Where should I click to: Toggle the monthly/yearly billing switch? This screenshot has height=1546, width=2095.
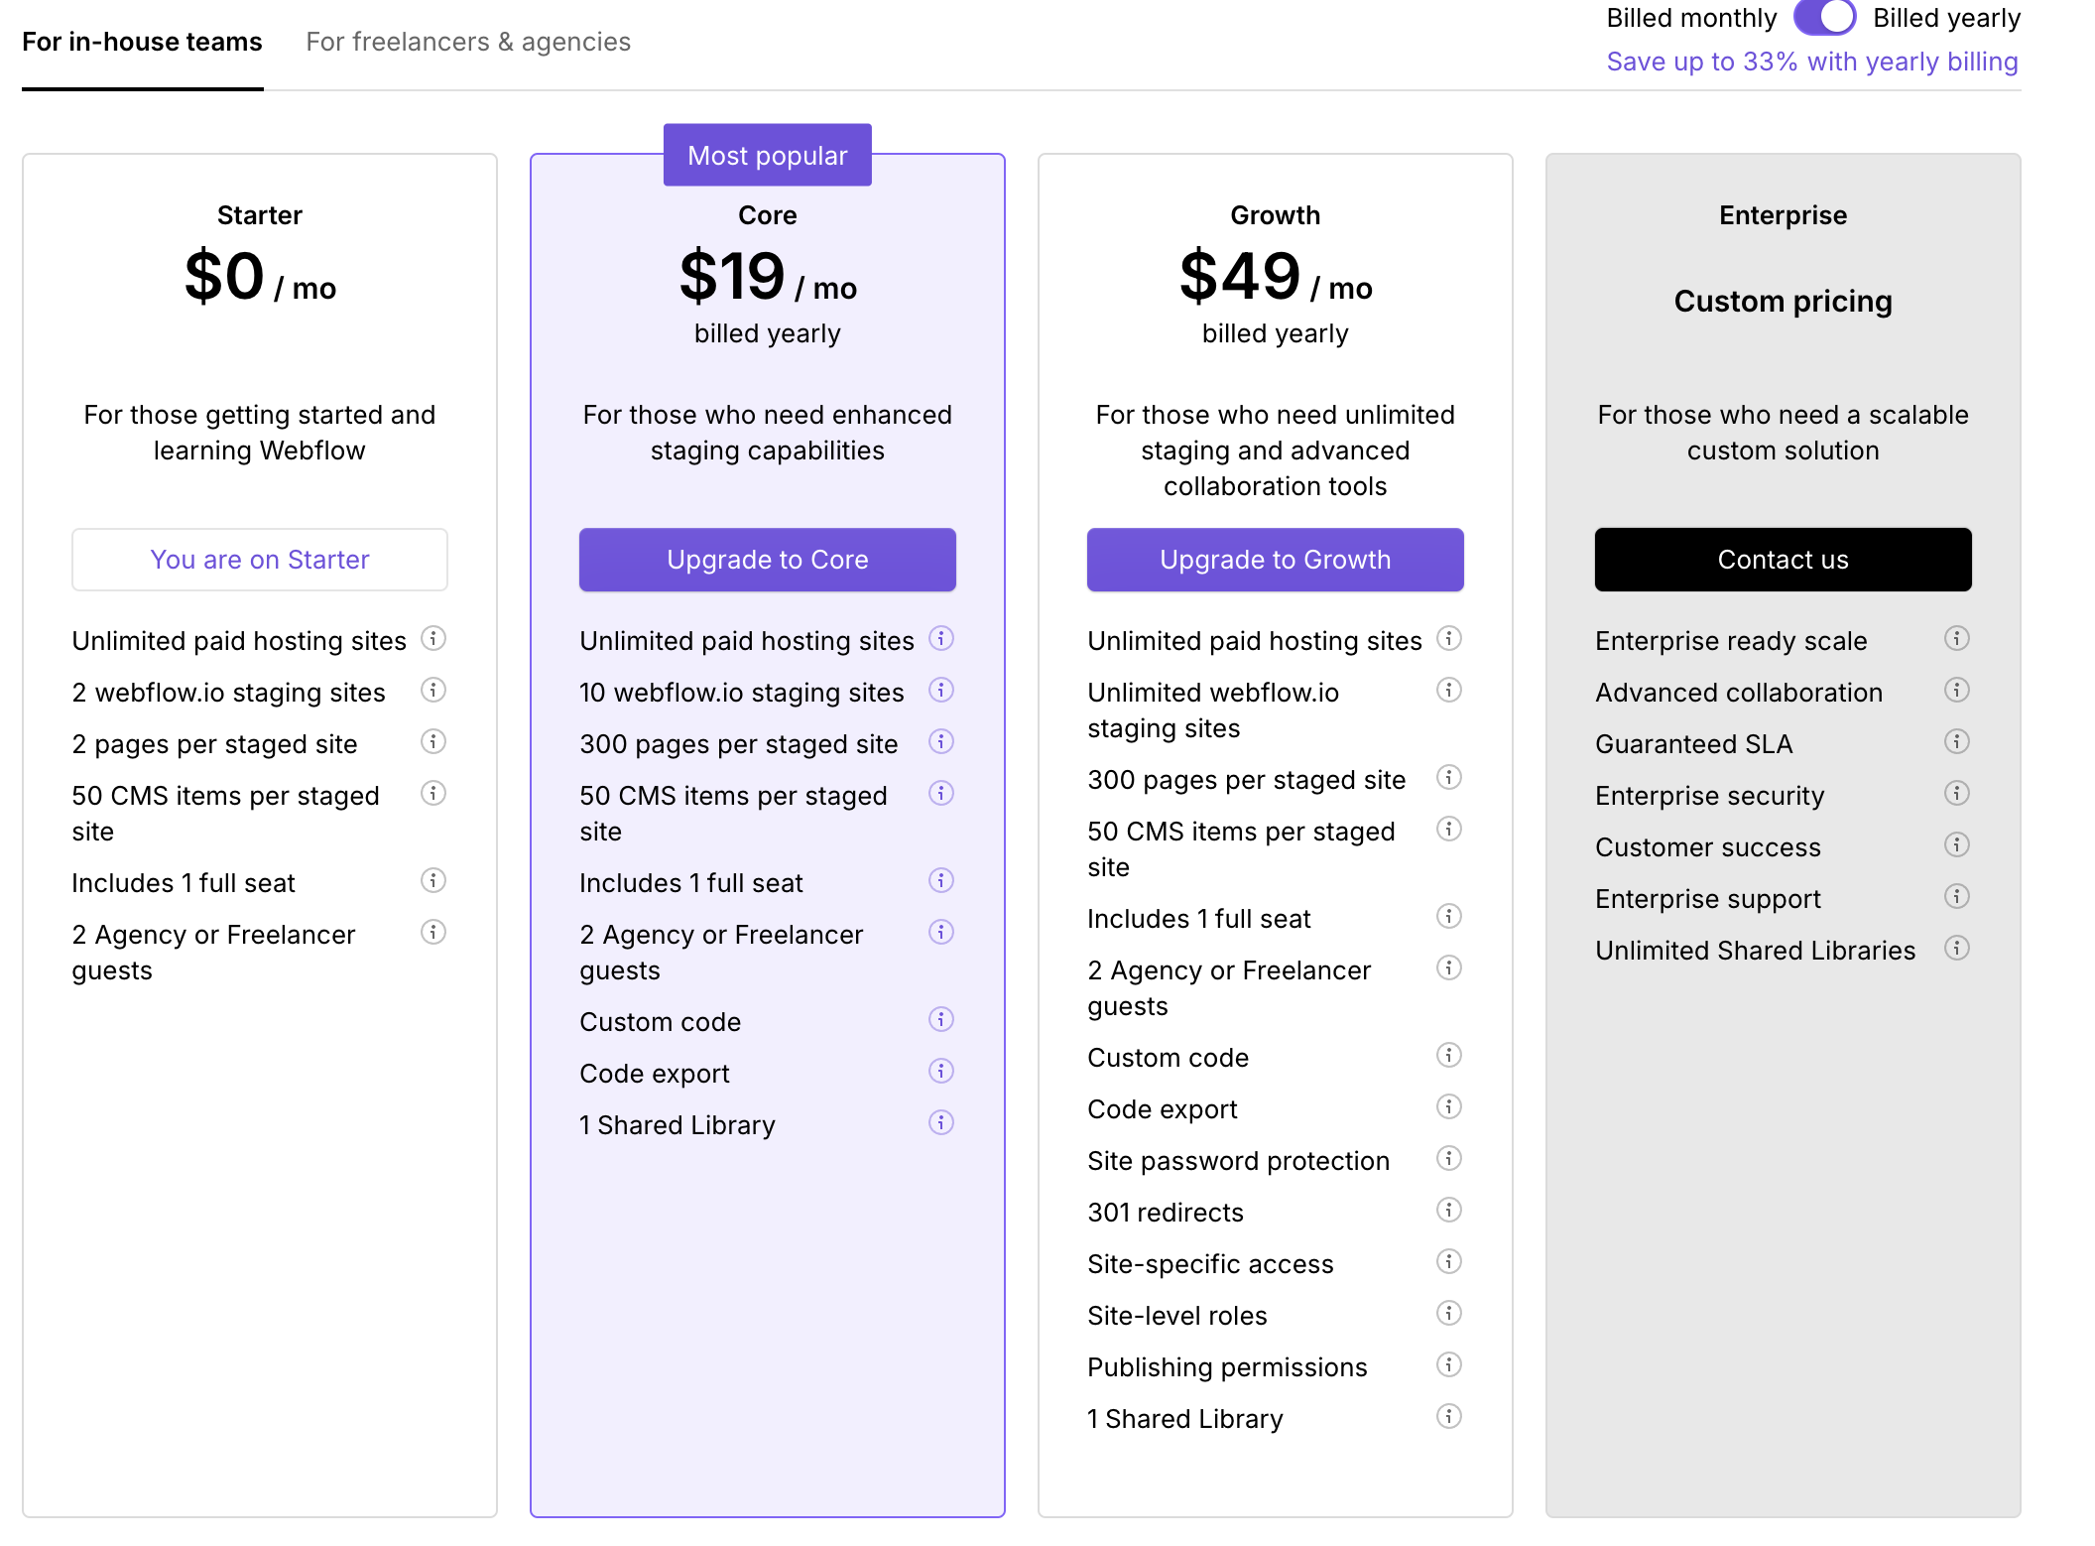coord(1824,18)
